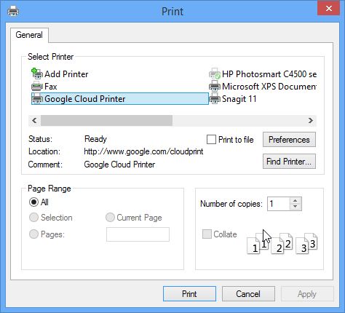Click the Snagit 11 label

pos(239,99)
